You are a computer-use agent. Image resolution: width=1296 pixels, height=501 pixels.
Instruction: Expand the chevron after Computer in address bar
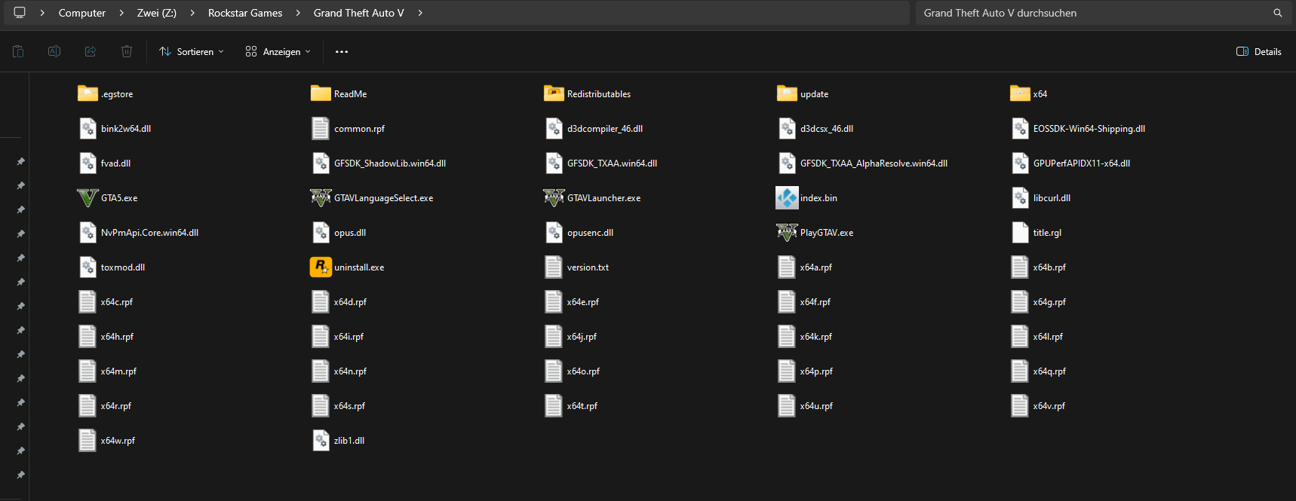tap(121, 13)
